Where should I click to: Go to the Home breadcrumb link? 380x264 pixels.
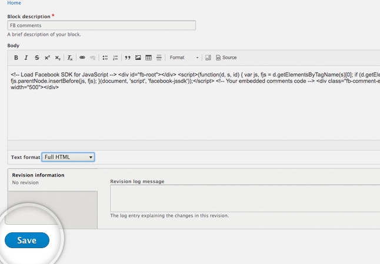tap(14, 3)
